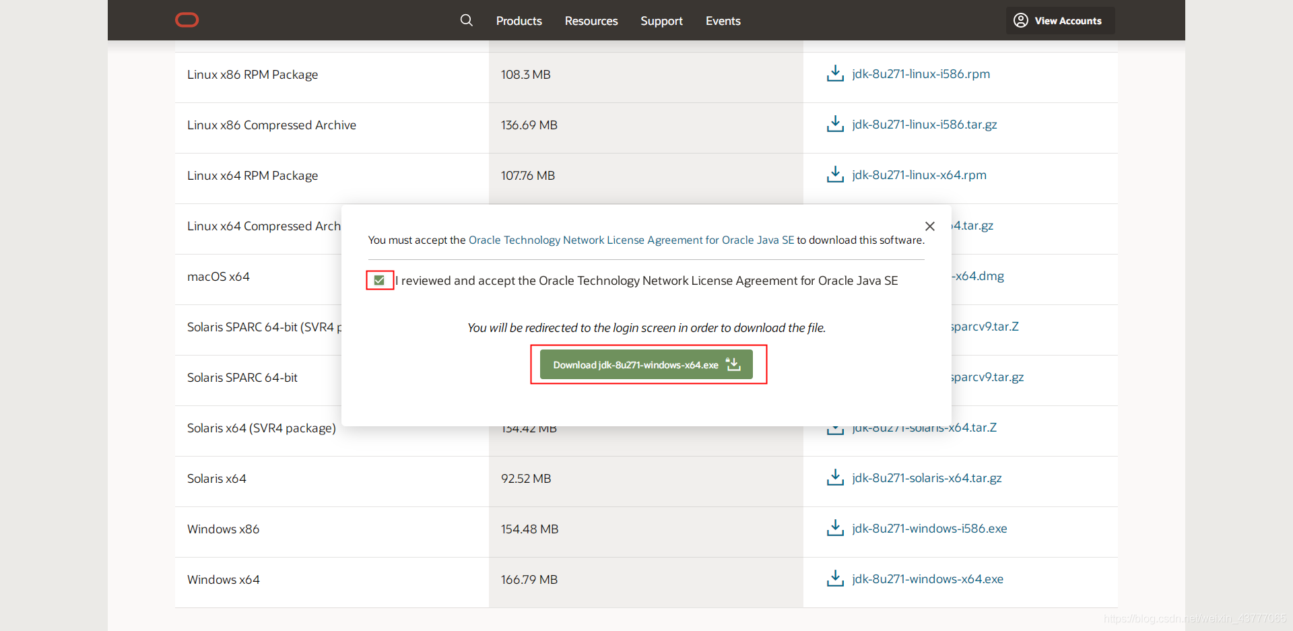Open the Products menu
Screen dimensions: 1293x631
click(519, 21)
